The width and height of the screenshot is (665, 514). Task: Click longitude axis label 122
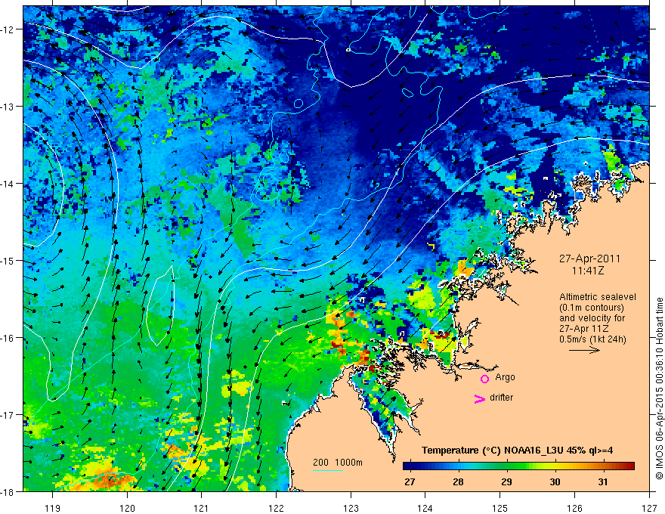pos(276,508)
